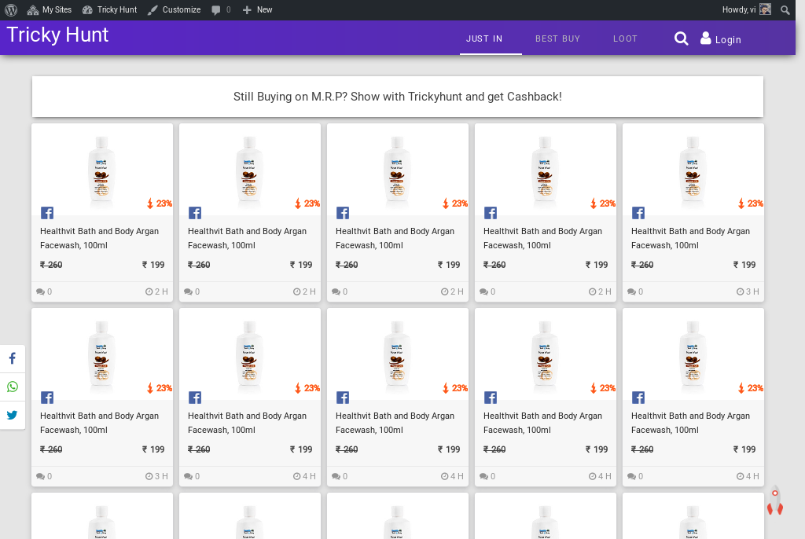This screenshot has height=539, width=805.
Task: Switch to the LOOT tab
Action: pos(625,38)
